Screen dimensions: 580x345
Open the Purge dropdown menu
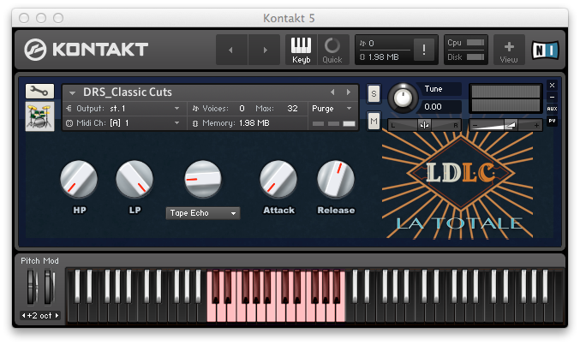[x=332, y=109]
